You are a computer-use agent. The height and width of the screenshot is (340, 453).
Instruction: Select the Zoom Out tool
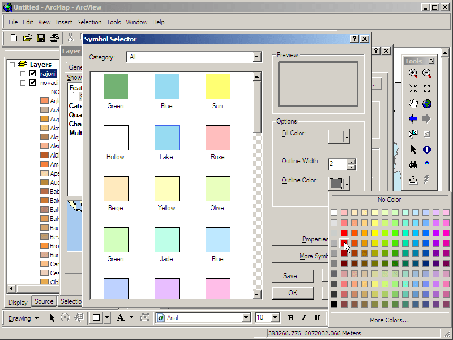pos(427,74)
